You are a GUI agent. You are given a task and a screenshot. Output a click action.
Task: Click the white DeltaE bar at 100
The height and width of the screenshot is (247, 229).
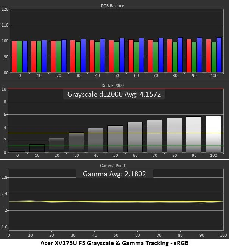pyautogui.click(x=213, y=134)
